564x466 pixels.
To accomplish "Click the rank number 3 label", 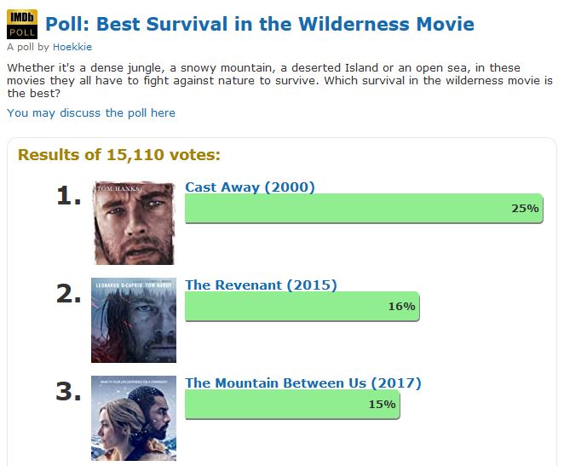I will pos(68,393).
